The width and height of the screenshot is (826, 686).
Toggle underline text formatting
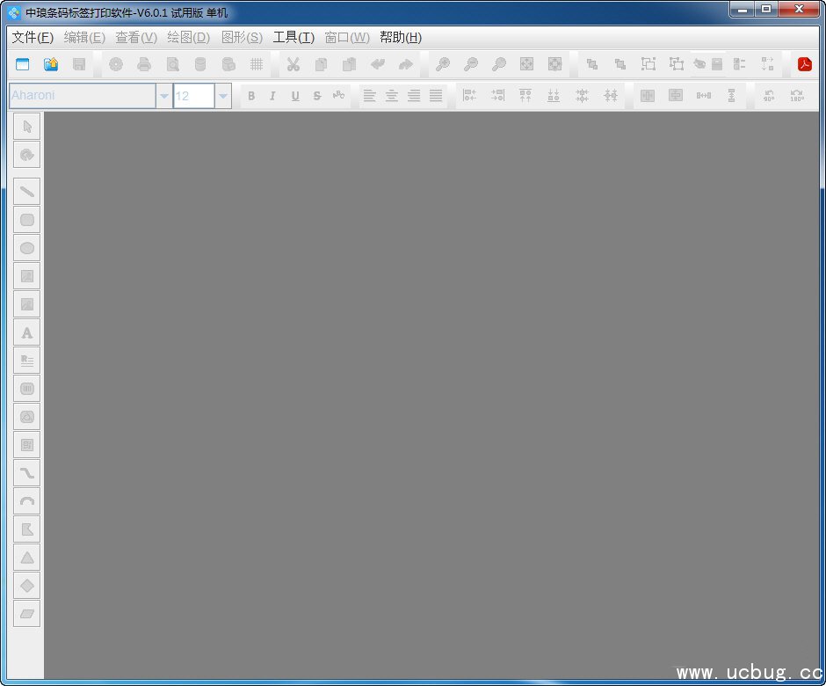click(x=295, y=96)
